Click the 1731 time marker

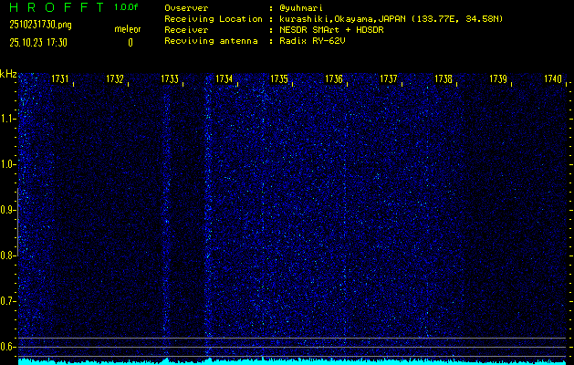(60, 78)
